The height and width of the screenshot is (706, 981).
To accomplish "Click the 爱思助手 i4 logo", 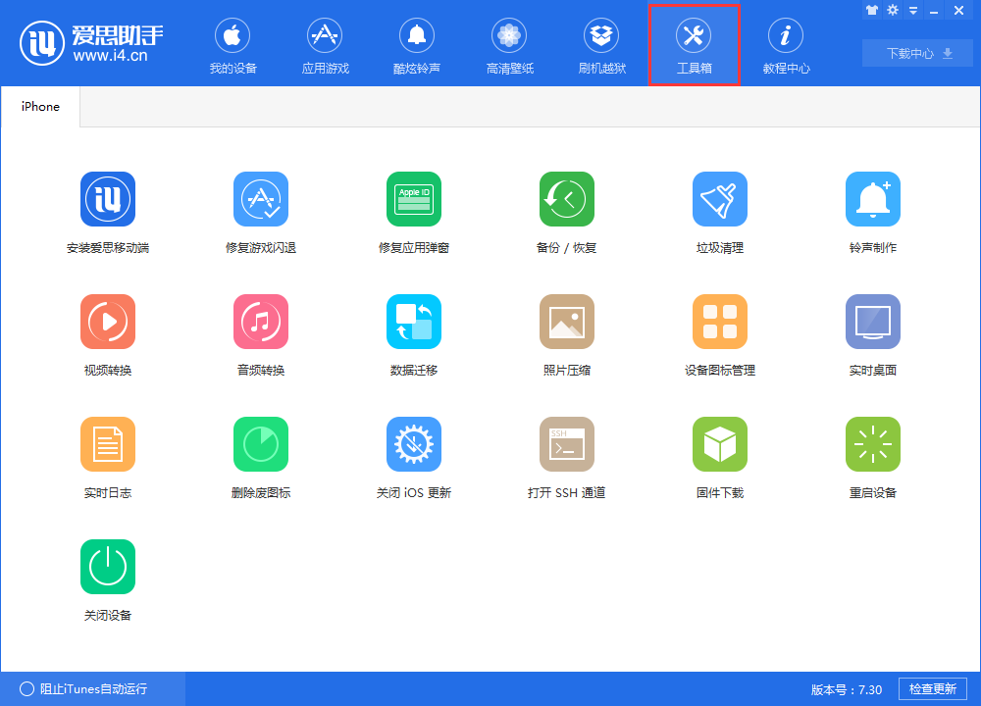I will [x=91, y=43].
